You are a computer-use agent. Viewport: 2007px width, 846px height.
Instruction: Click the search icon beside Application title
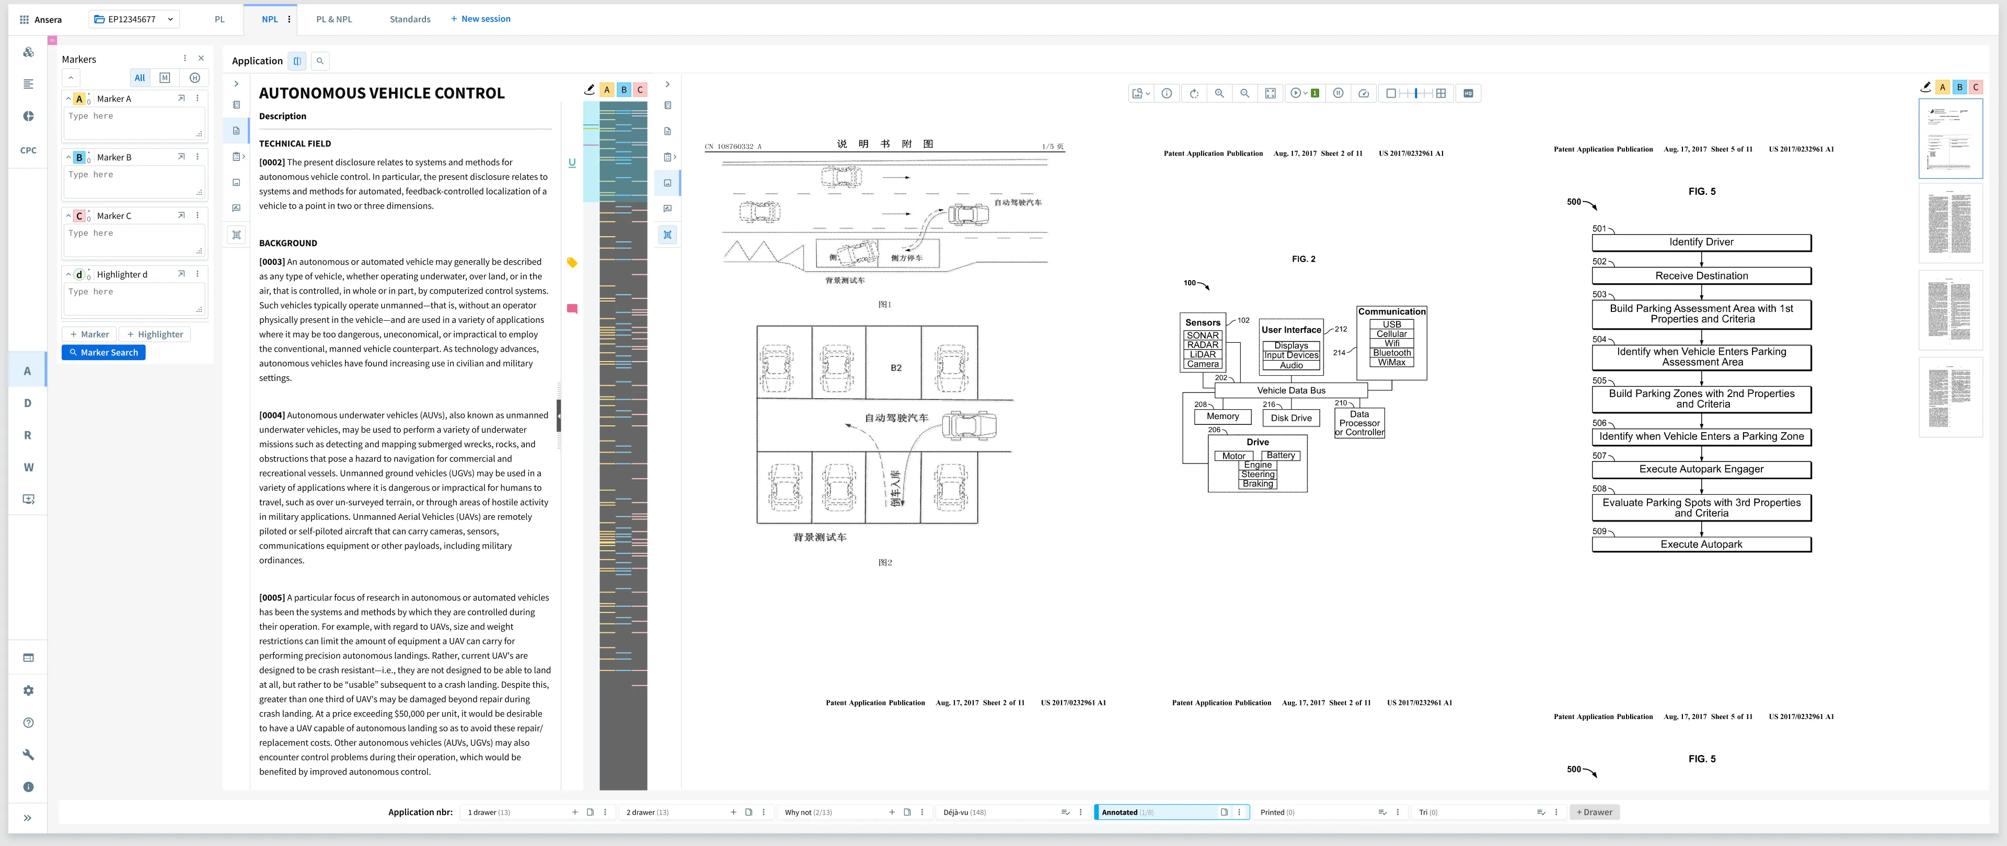319,61
